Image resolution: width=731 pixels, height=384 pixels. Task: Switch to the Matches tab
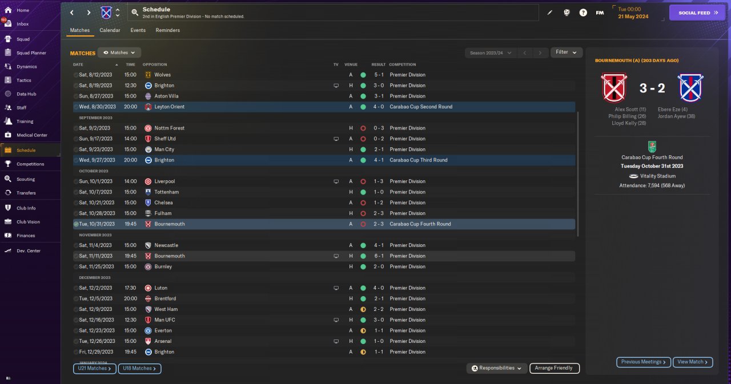point(80,30)
